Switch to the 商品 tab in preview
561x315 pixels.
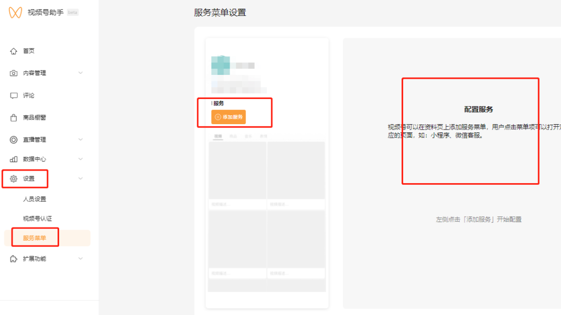[x=234, y=137]
